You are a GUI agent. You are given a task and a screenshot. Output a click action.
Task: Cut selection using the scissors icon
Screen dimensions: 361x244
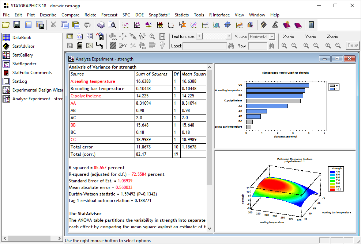click(x=53, y=25)
